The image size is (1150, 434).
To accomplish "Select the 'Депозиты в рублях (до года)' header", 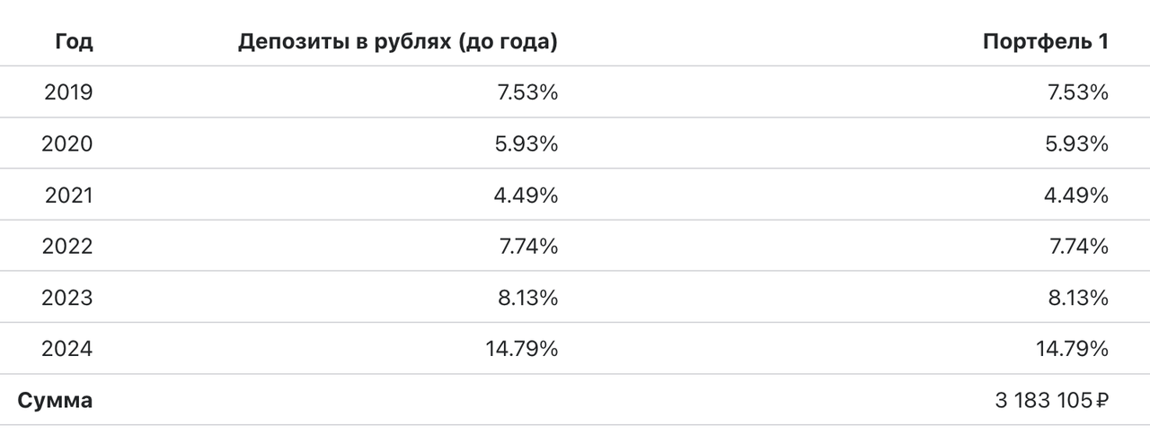I will point(397,41).
